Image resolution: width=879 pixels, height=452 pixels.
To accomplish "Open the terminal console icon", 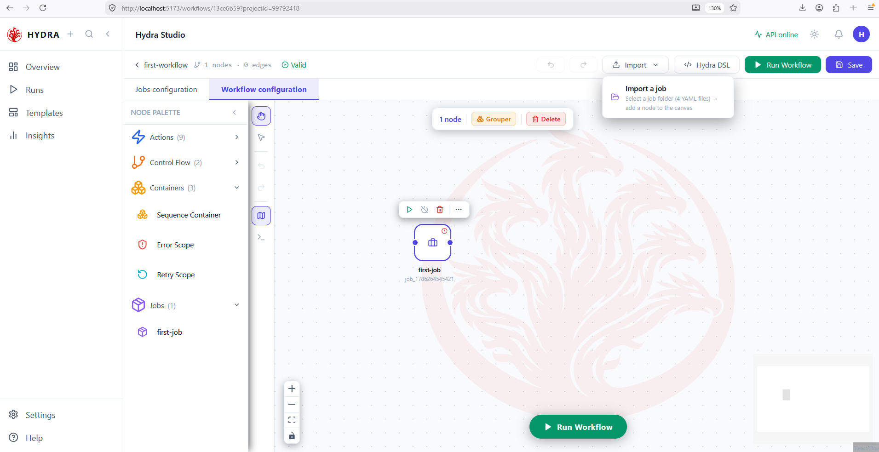I will click(261, 237).
